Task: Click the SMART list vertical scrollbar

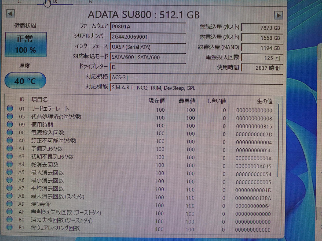Action: (279, 140)
